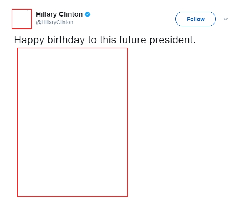This screenshot has width=236, height=200.
Task: Open the more actions down-arrow menu
Action: click(x=226, y=19)
